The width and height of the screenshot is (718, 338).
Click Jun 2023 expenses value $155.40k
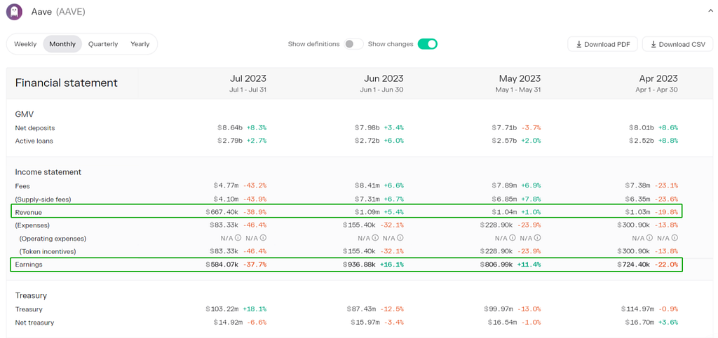tap(360, 225)
